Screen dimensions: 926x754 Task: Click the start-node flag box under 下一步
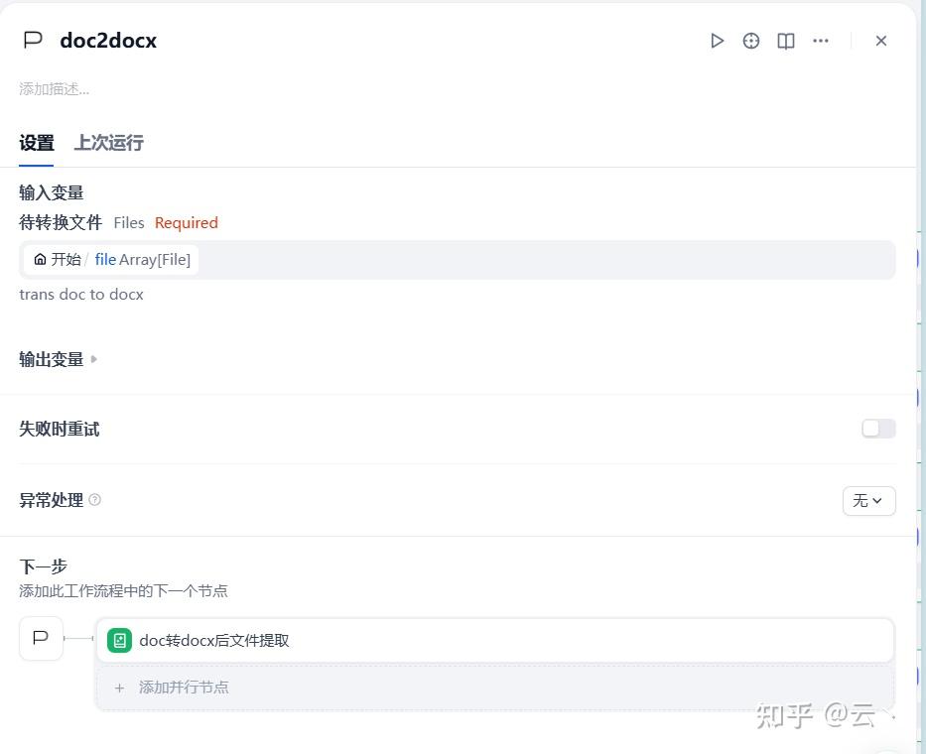click(x=41, y=638)
